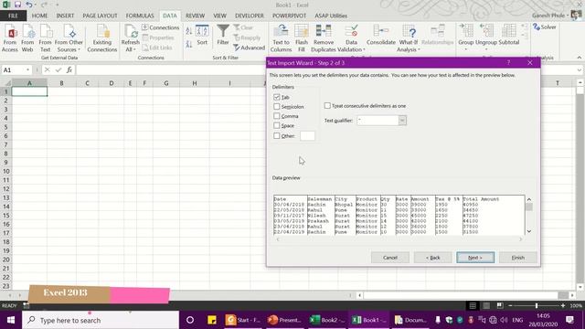585x329 pixels.
Task: Open Text to Columns tool
Action: [x=281, y=38]
